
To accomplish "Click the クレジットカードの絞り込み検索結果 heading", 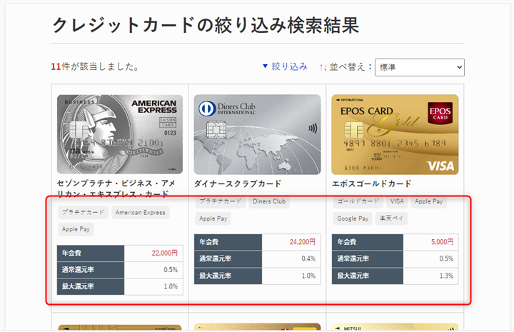I will pos(206,25).
